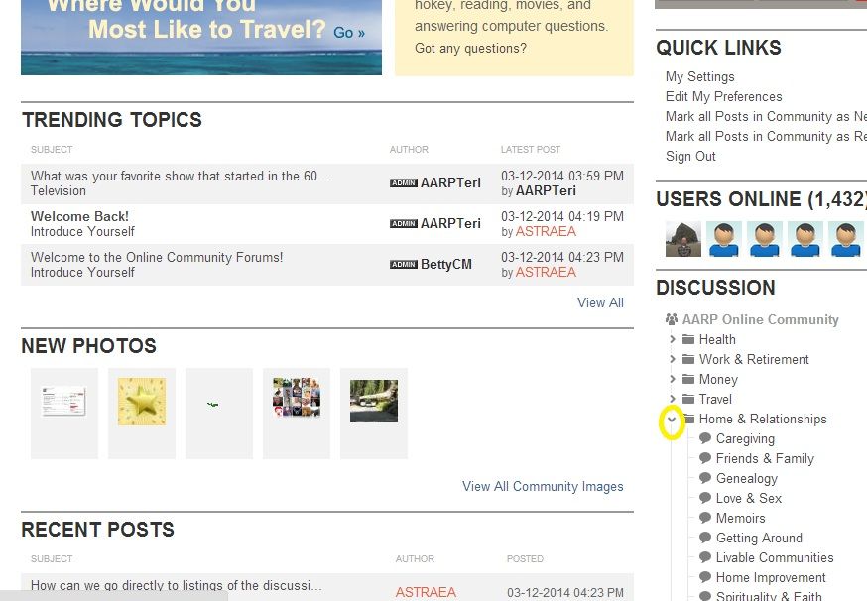Expand the Money folder arrow
The image size is (867, 601).
point(673,379)
